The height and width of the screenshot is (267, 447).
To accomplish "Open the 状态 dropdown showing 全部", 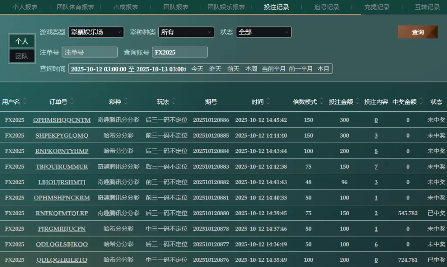I will pyautogui.click(x=263, y=32).
